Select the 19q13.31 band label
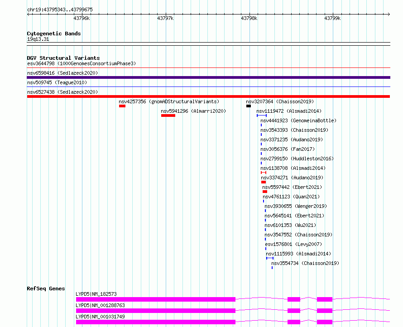The height and width of the screenshot is (327, 403). click(38, 39)
